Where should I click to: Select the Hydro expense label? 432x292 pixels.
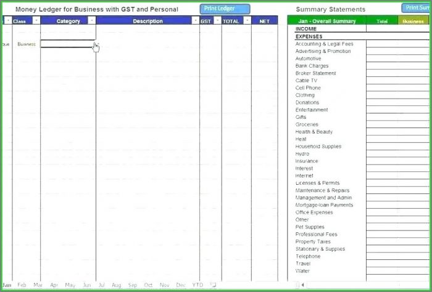[302, 153]
